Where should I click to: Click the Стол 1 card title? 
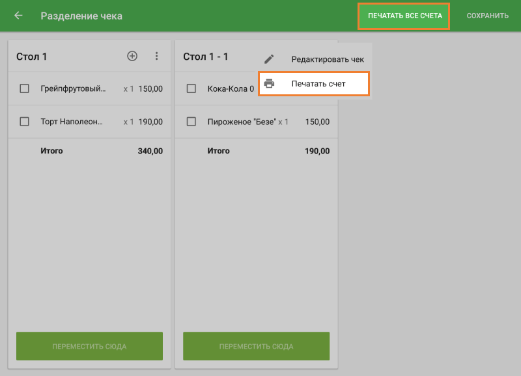(32, 57)
